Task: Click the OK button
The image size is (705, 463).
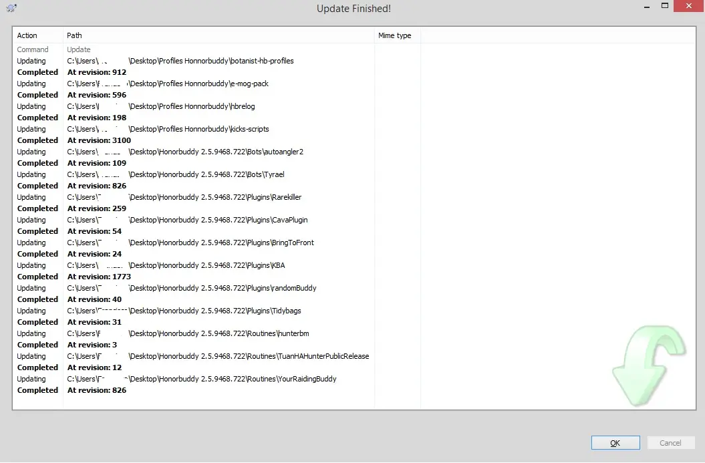Action: 615,443
